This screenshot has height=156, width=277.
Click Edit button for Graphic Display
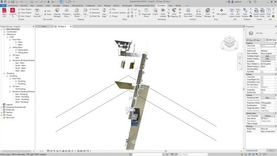pos(267,59)
